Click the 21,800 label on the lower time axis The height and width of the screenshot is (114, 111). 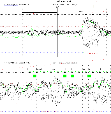tap(15, 72)
